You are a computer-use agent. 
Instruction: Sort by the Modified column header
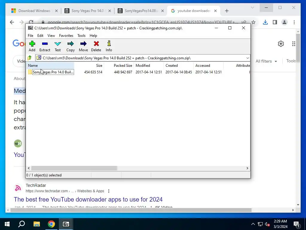click(149, 66)
